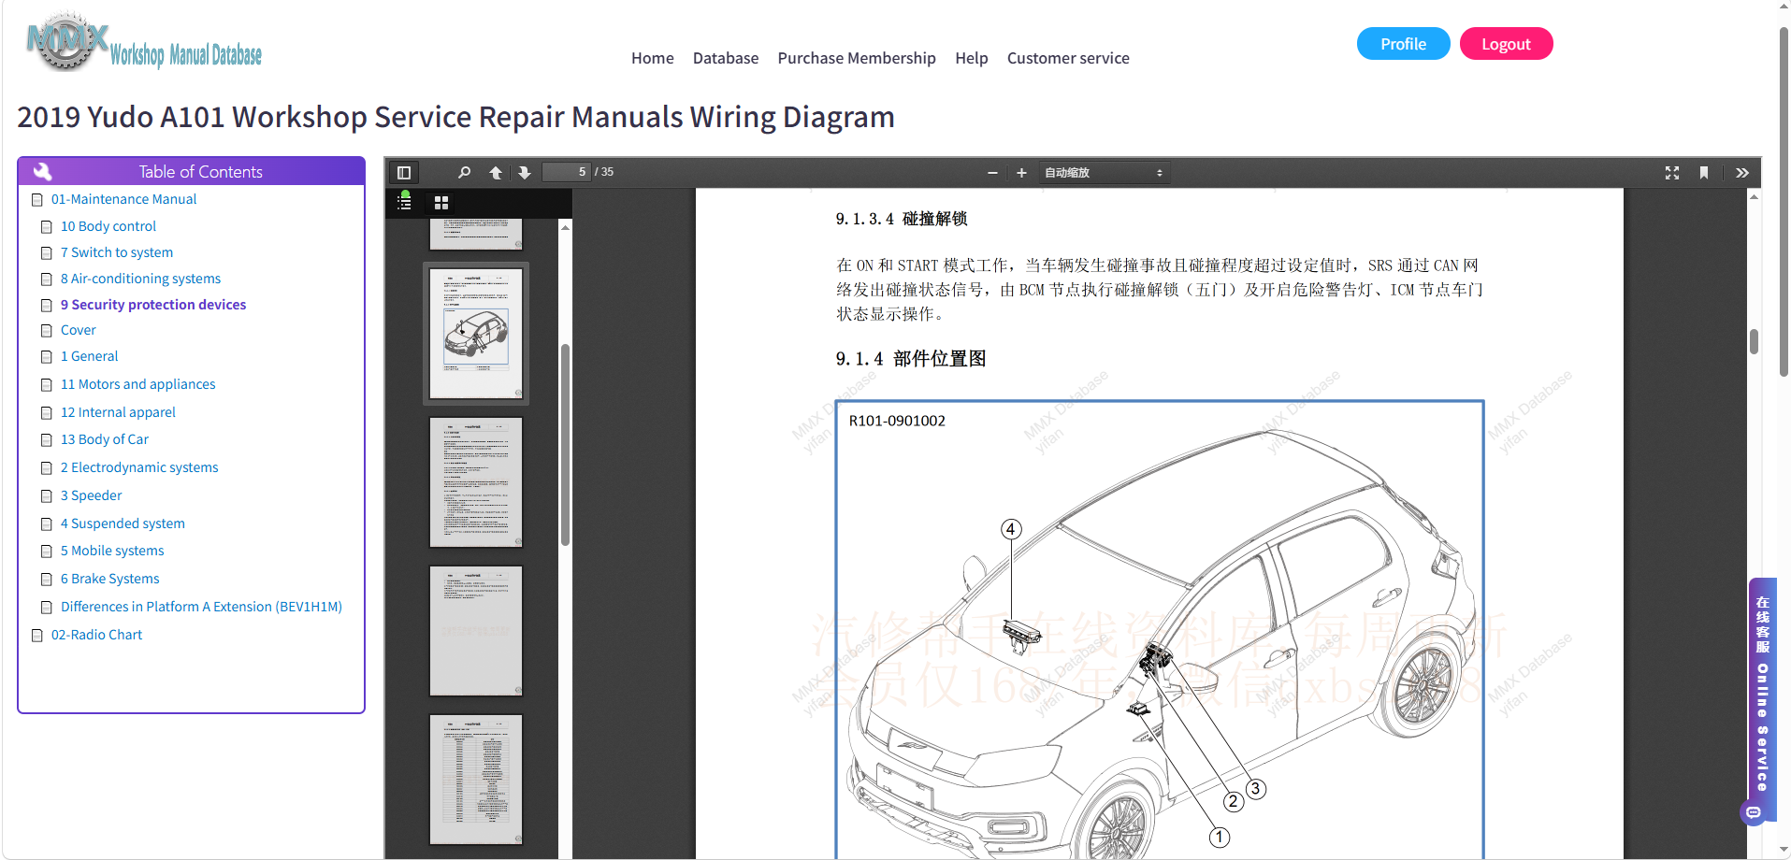The image size is (1791, 860).
Task: Switch to presentation fullscreen mode
Action: pyautogui.click(x=1672, y=173)
